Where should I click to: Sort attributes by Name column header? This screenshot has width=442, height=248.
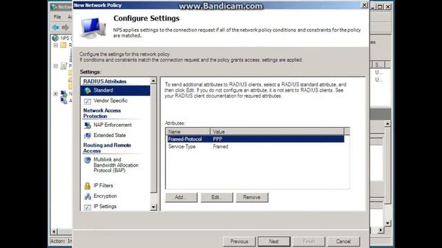coord(188,132)
